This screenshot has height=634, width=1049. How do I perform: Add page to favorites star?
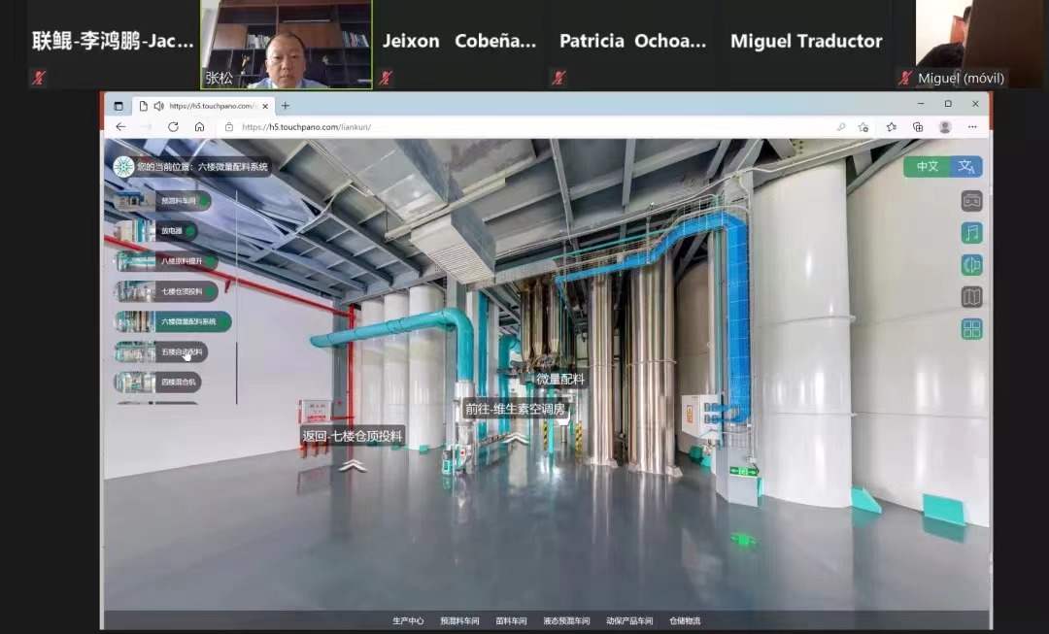click(x=863, y=127)
